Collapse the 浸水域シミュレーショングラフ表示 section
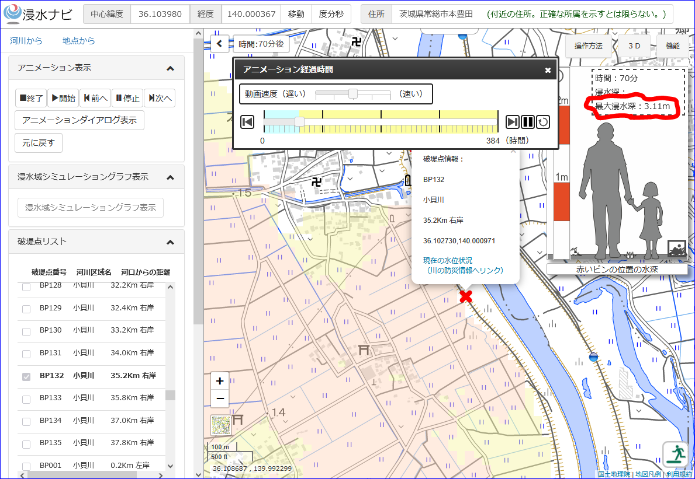The image size is (695, 479). click(x=170, y=177)
